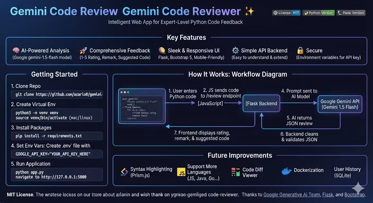Image resolution: width=373 pixels, height=203 pixels.
Task: Click the palette icon beside Sleek & Responsive UI
Action: pyautogui.click(x=162, y=50)
